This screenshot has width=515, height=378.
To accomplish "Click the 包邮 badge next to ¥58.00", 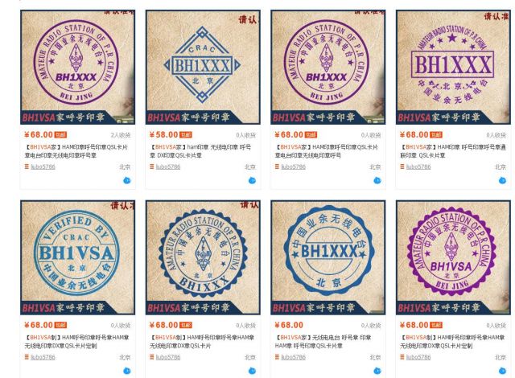I will [x=186, y=135].
